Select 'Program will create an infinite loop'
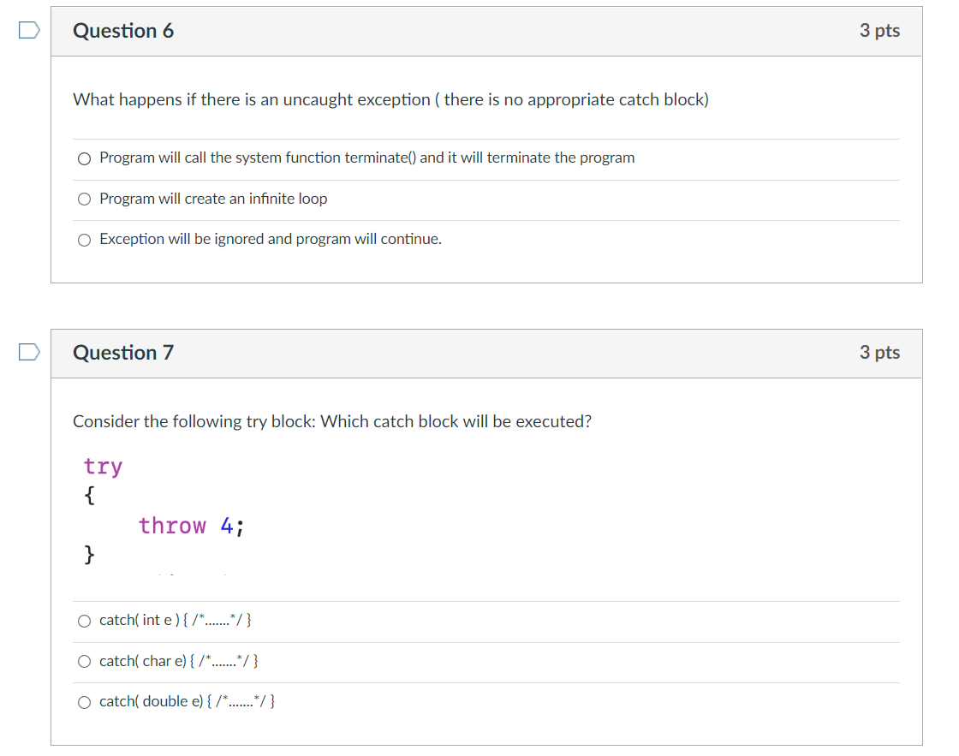Image resolution: width=959 pixels, height=756 pixels. point(84,199)
